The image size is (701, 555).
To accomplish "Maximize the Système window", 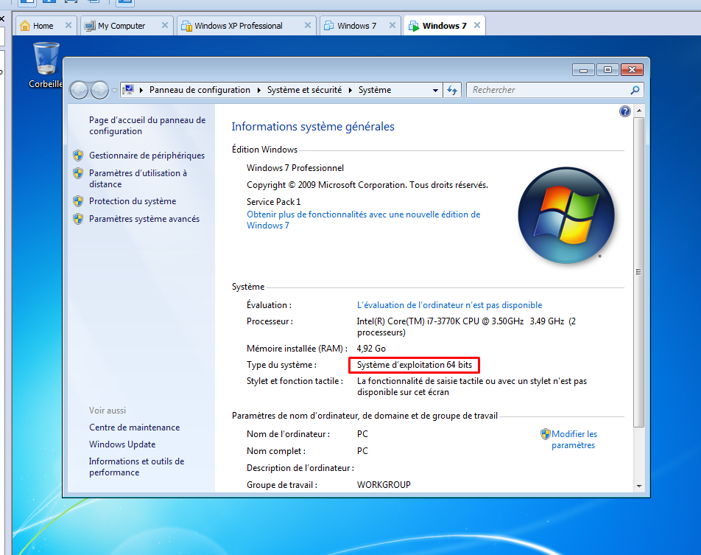I will pos(607,70).
